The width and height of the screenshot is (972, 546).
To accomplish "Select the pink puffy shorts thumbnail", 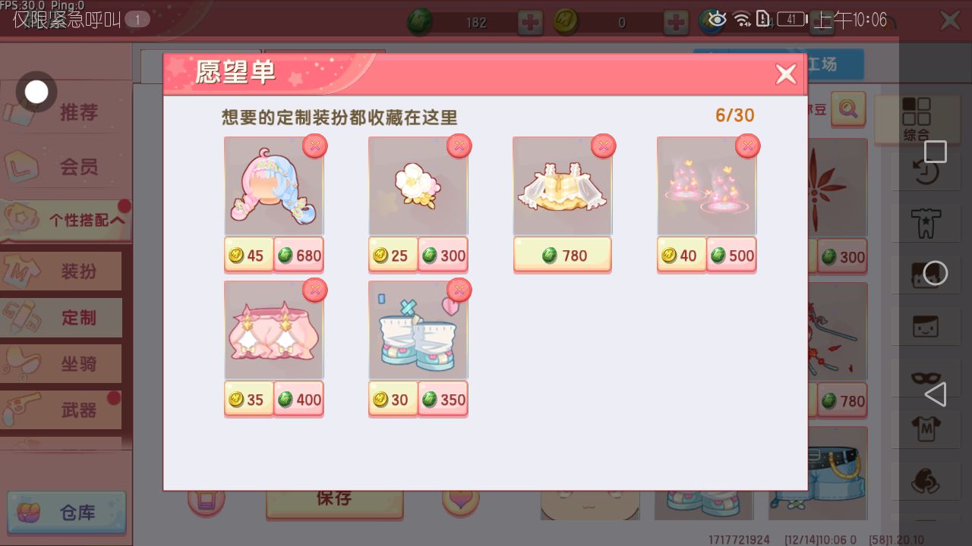I will 274,330.
